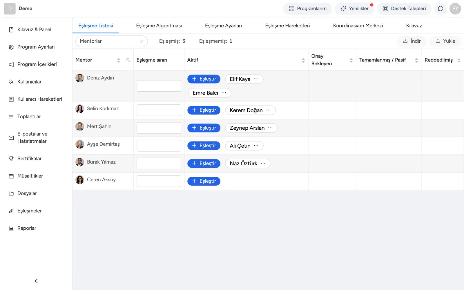The image size is (464, 290).
Task: Open options dots for Ali Çetin
Action: point(256,146)
